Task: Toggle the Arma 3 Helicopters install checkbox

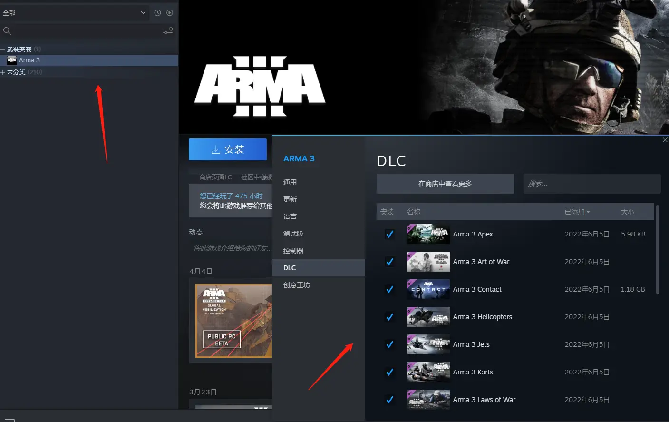Action: 389,317
